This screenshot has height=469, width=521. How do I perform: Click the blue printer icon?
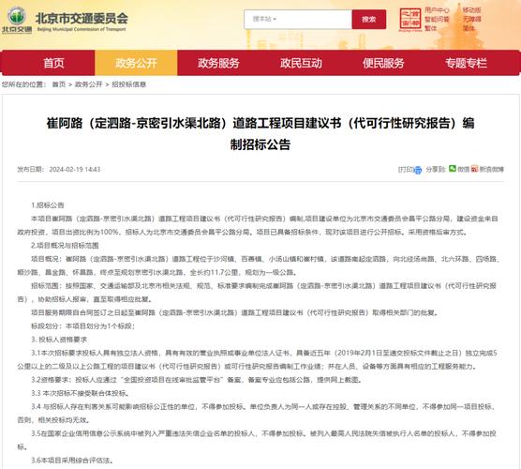(x=418, y=170)
